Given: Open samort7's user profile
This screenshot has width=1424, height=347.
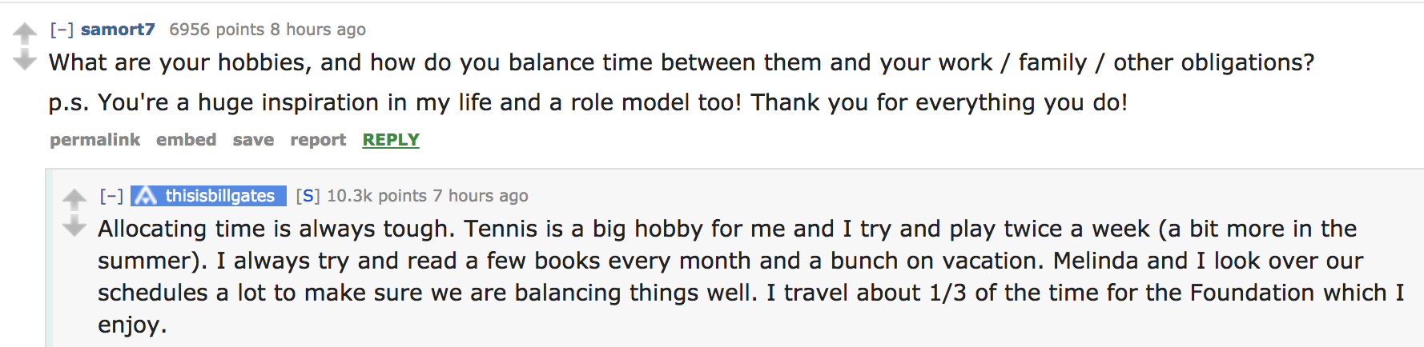Looking at the screenshot, I should [118, 30].
